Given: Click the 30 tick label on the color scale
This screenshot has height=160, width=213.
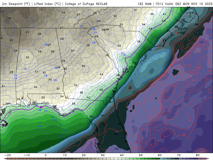Looking at the screenshot, I should [103, 155].
